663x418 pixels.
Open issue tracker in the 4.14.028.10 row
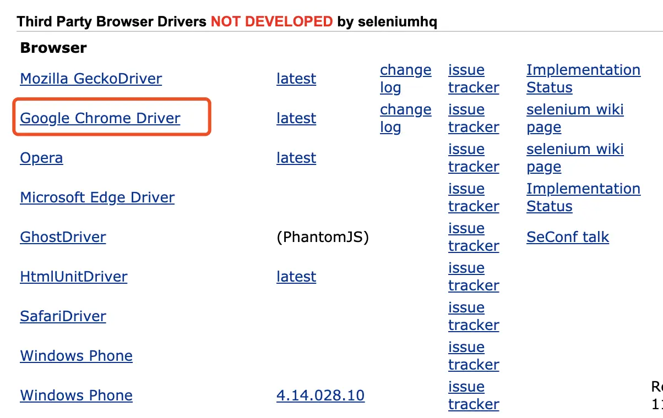pos(474,395)
